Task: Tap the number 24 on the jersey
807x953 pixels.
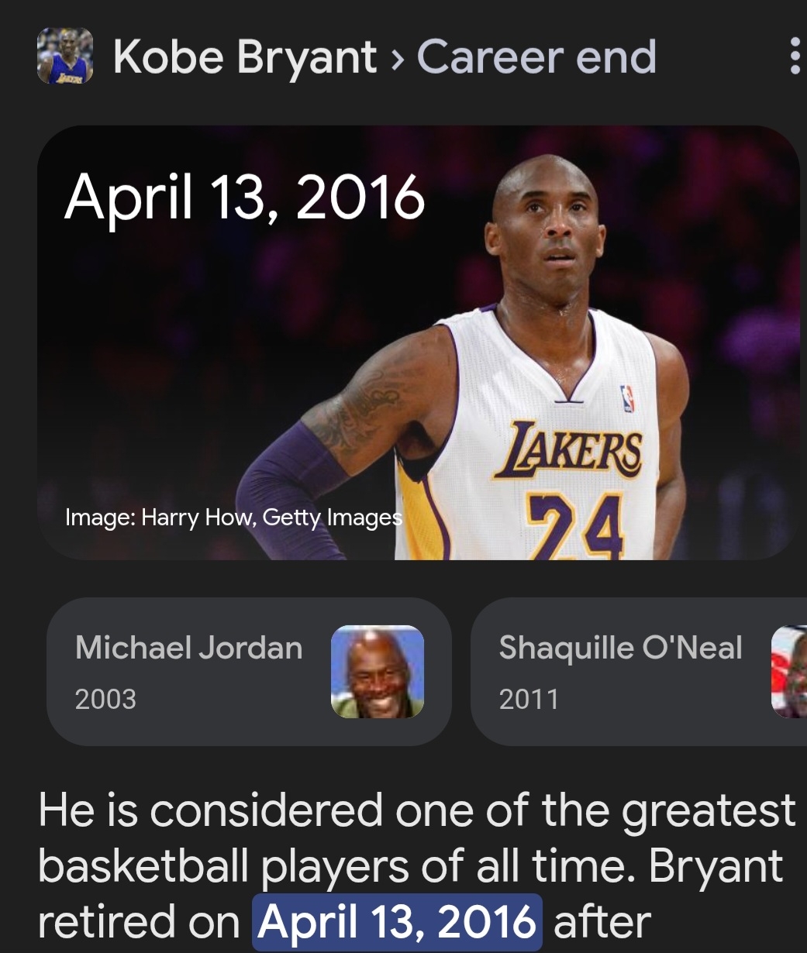Action: (x=575, y=525)
